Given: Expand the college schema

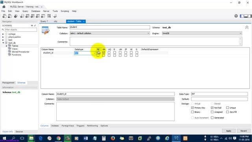Looking at the screenshot, I should click(3, 34).
